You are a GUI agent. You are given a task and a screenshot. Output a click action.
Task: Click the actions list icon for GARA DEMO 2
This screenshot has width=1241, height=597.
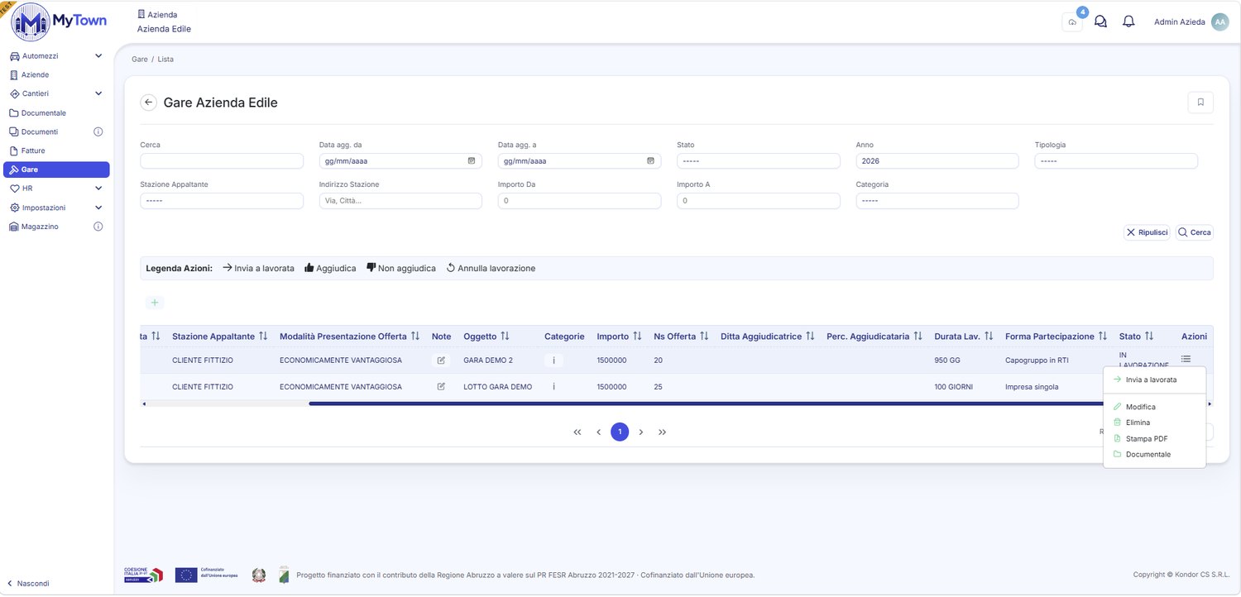(x=1186, y=358)
